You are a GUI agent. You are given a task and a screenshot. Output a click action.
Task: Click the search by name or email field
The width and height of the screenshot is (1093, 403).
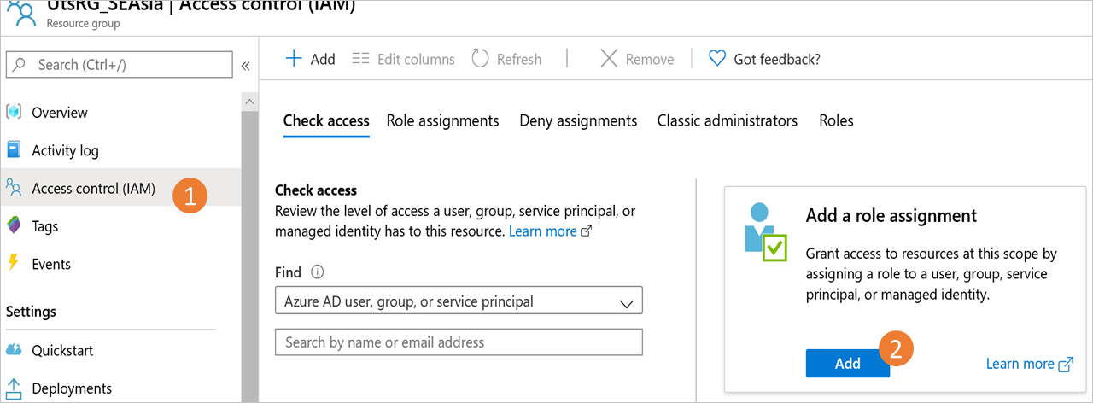click(459, 342)
